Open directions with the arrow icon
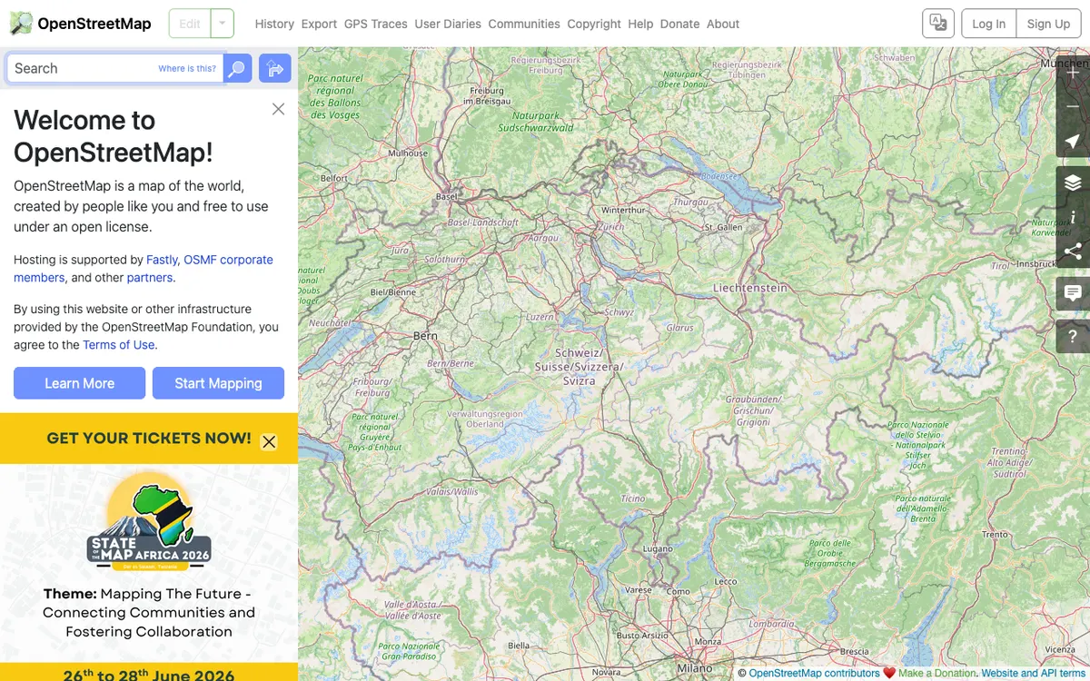The height and width of the screenshot is (681, 1090). click(x=275, y=68)
